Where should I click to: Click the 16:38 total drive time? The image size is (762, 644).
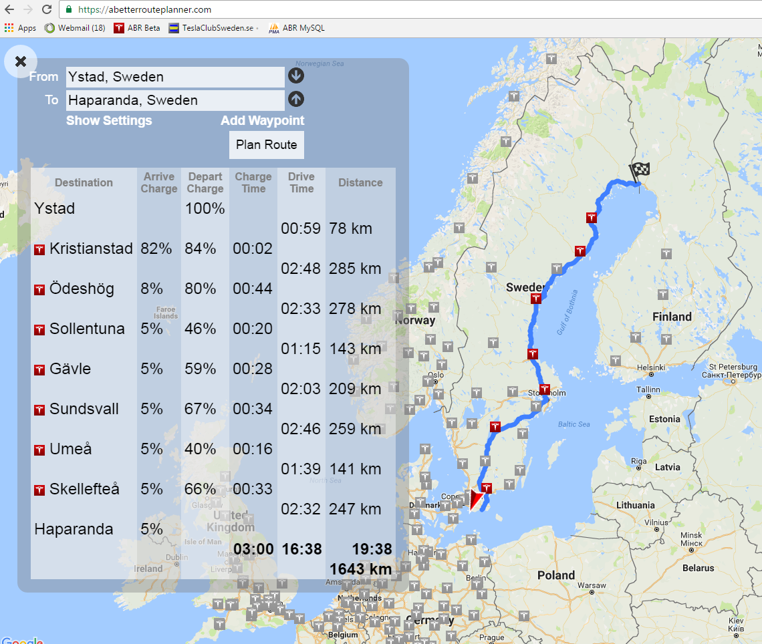point(301,549)
